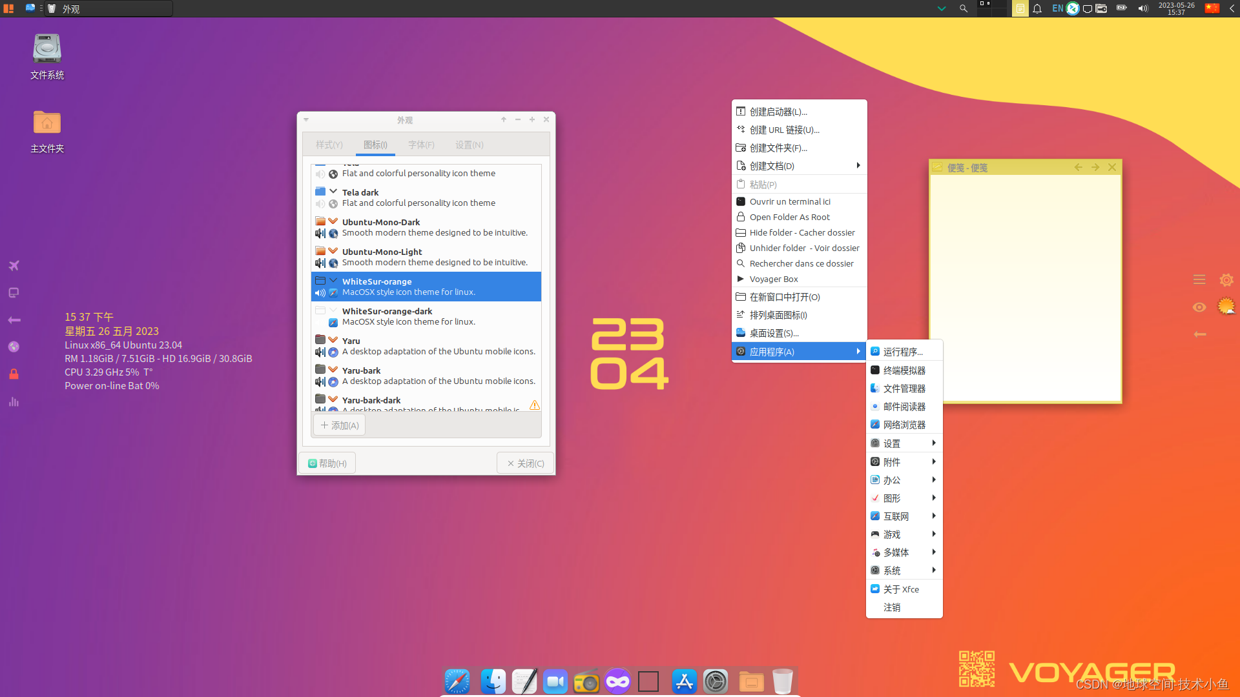This screenshot has height=697, width=1240.
Task: Select the Ubuntu-Mono-Dark icon theme
Action: pyautogui.click(x=426, y=227)
